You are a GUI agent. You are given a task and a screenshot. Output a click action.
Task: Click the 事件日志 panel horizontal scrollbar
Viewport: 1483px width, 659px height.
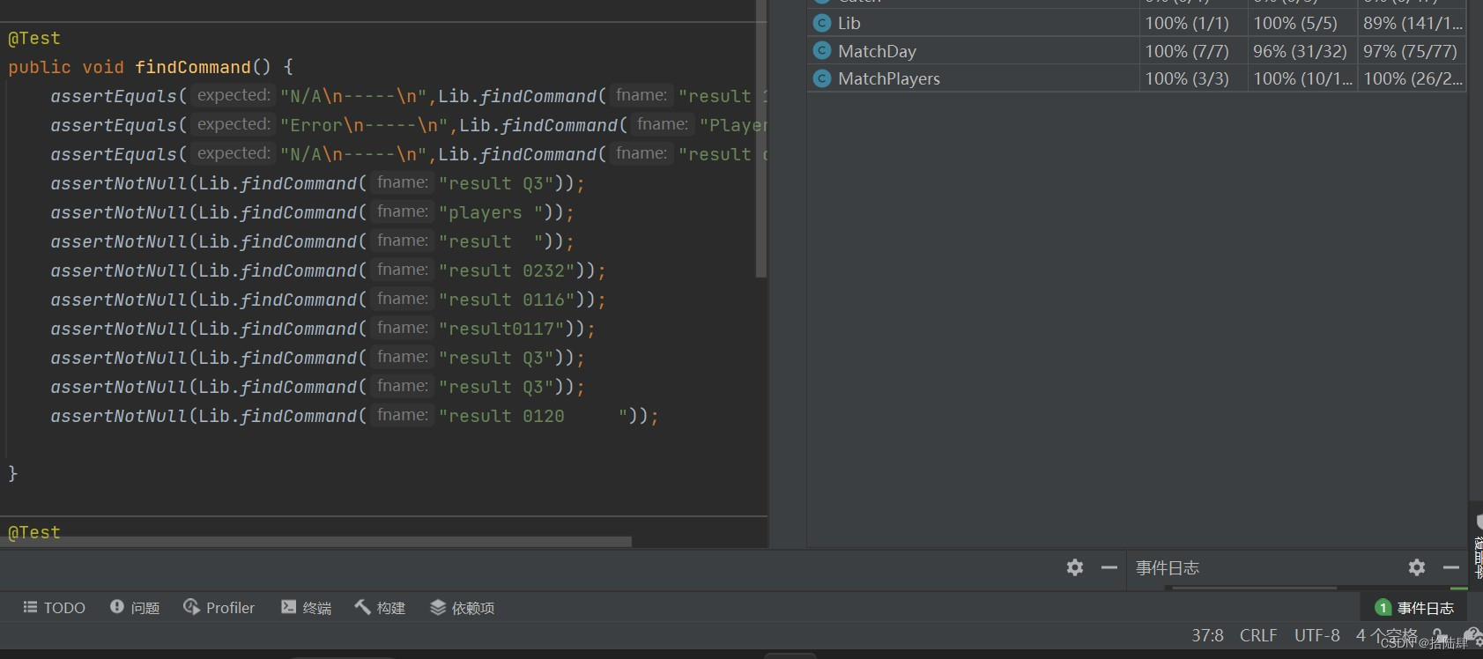click(1255, 588)
